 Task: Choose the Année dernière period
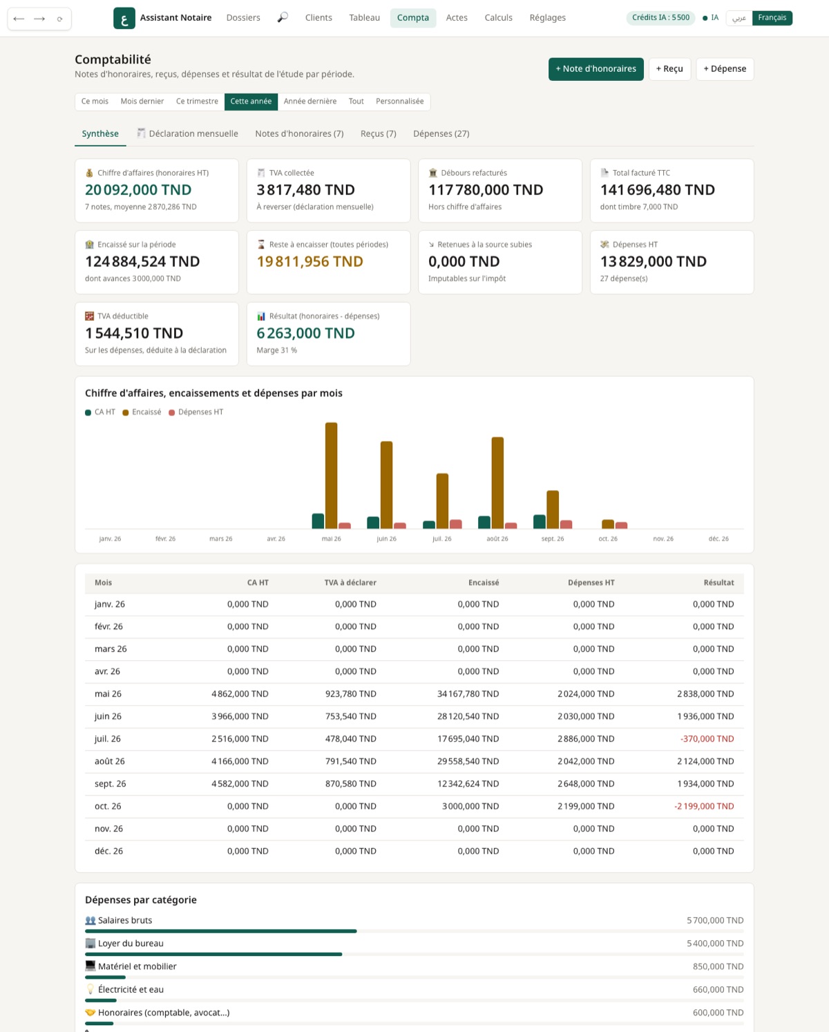click(310, 102)
